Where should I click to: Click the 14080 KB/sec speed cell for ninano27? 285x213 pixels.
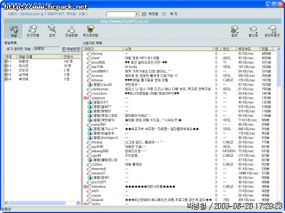tap(249, 173)
